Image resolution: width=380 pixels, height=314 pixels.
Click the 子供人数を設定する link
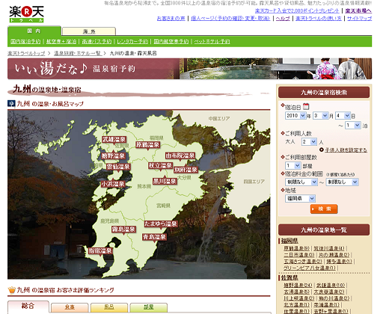[346, 150]
